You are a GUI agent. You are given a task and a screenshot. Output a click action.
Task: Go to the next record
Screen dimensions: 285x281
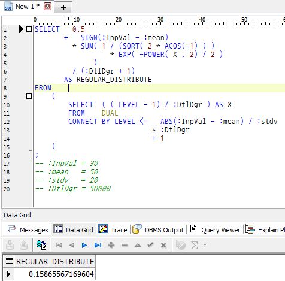[x=84, y=245]
